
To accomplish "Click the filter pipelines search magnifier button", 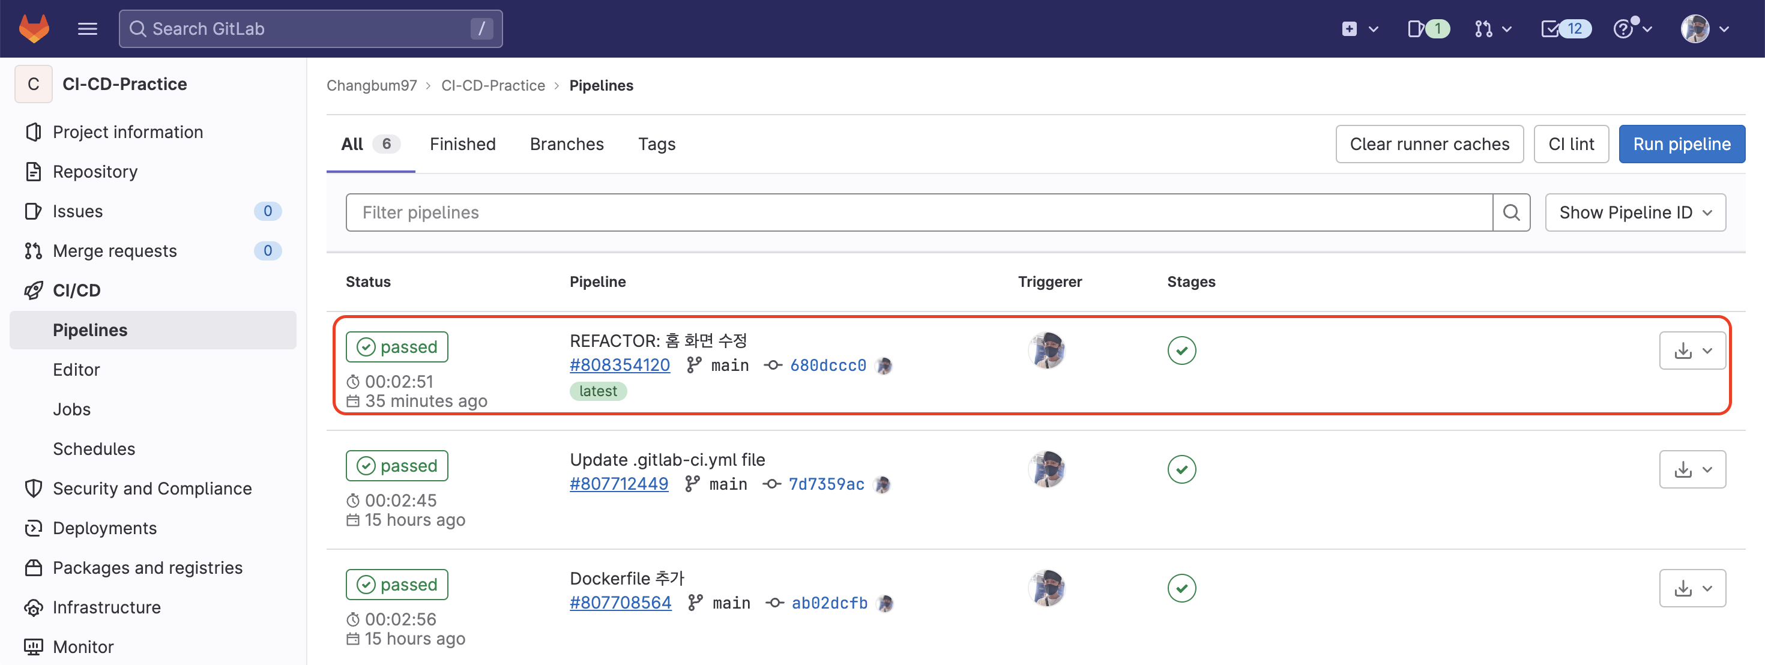I will click(1511, 212).
